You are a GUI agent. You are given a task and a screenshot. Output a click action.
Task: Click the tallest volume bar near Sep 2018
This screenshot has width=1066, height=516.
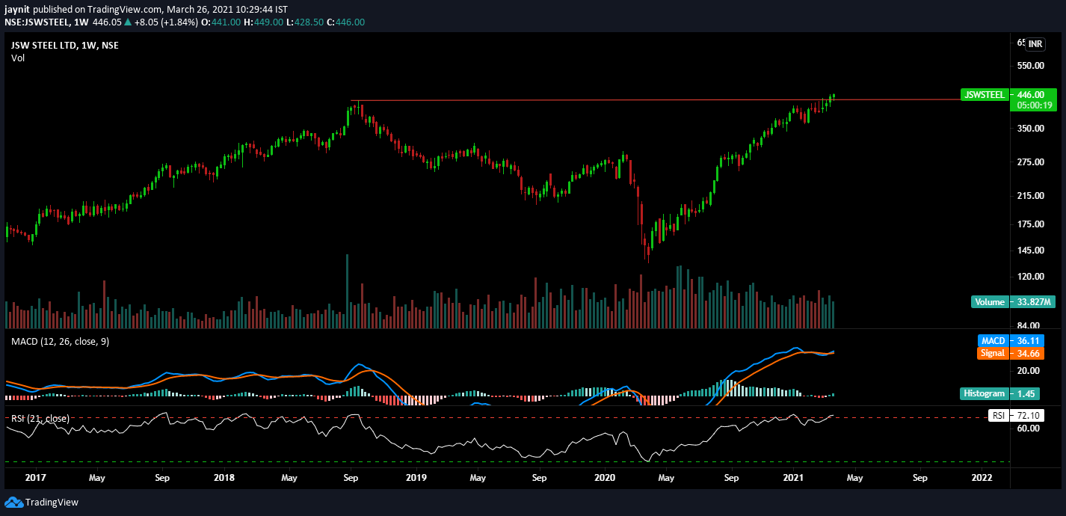[x=347, y=291]
